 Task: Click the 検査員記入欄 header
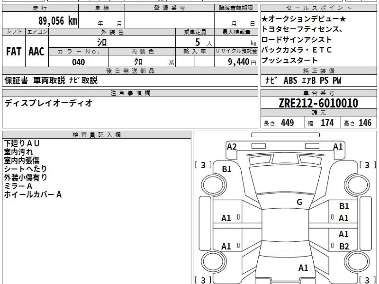point(97,135)
